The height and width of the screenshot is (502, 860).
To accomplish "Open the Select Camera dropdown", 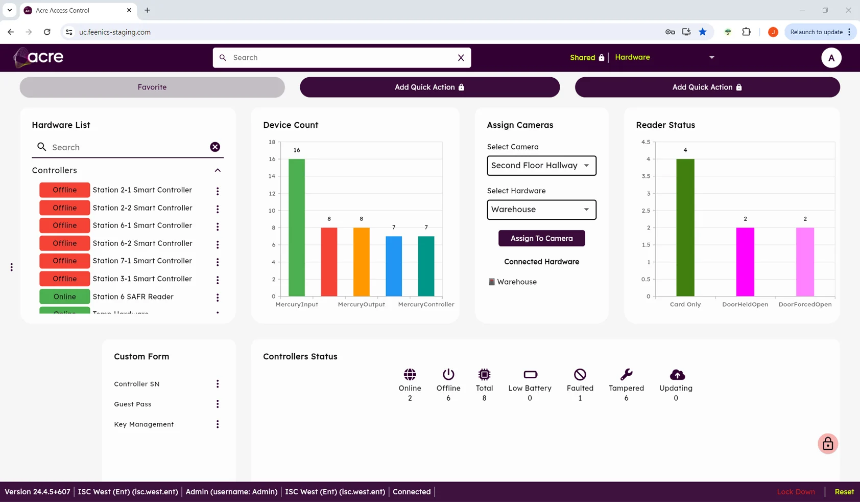I will [541, 166].
